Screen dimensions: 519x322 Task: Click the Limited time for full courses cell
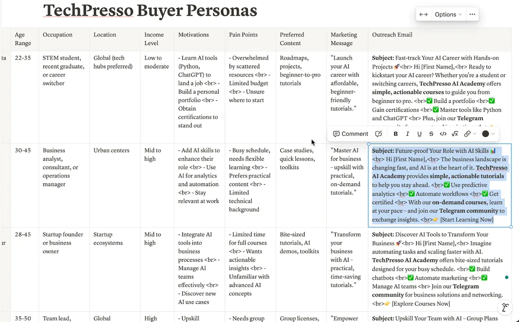pyautogui.click(x=250, y=270)
